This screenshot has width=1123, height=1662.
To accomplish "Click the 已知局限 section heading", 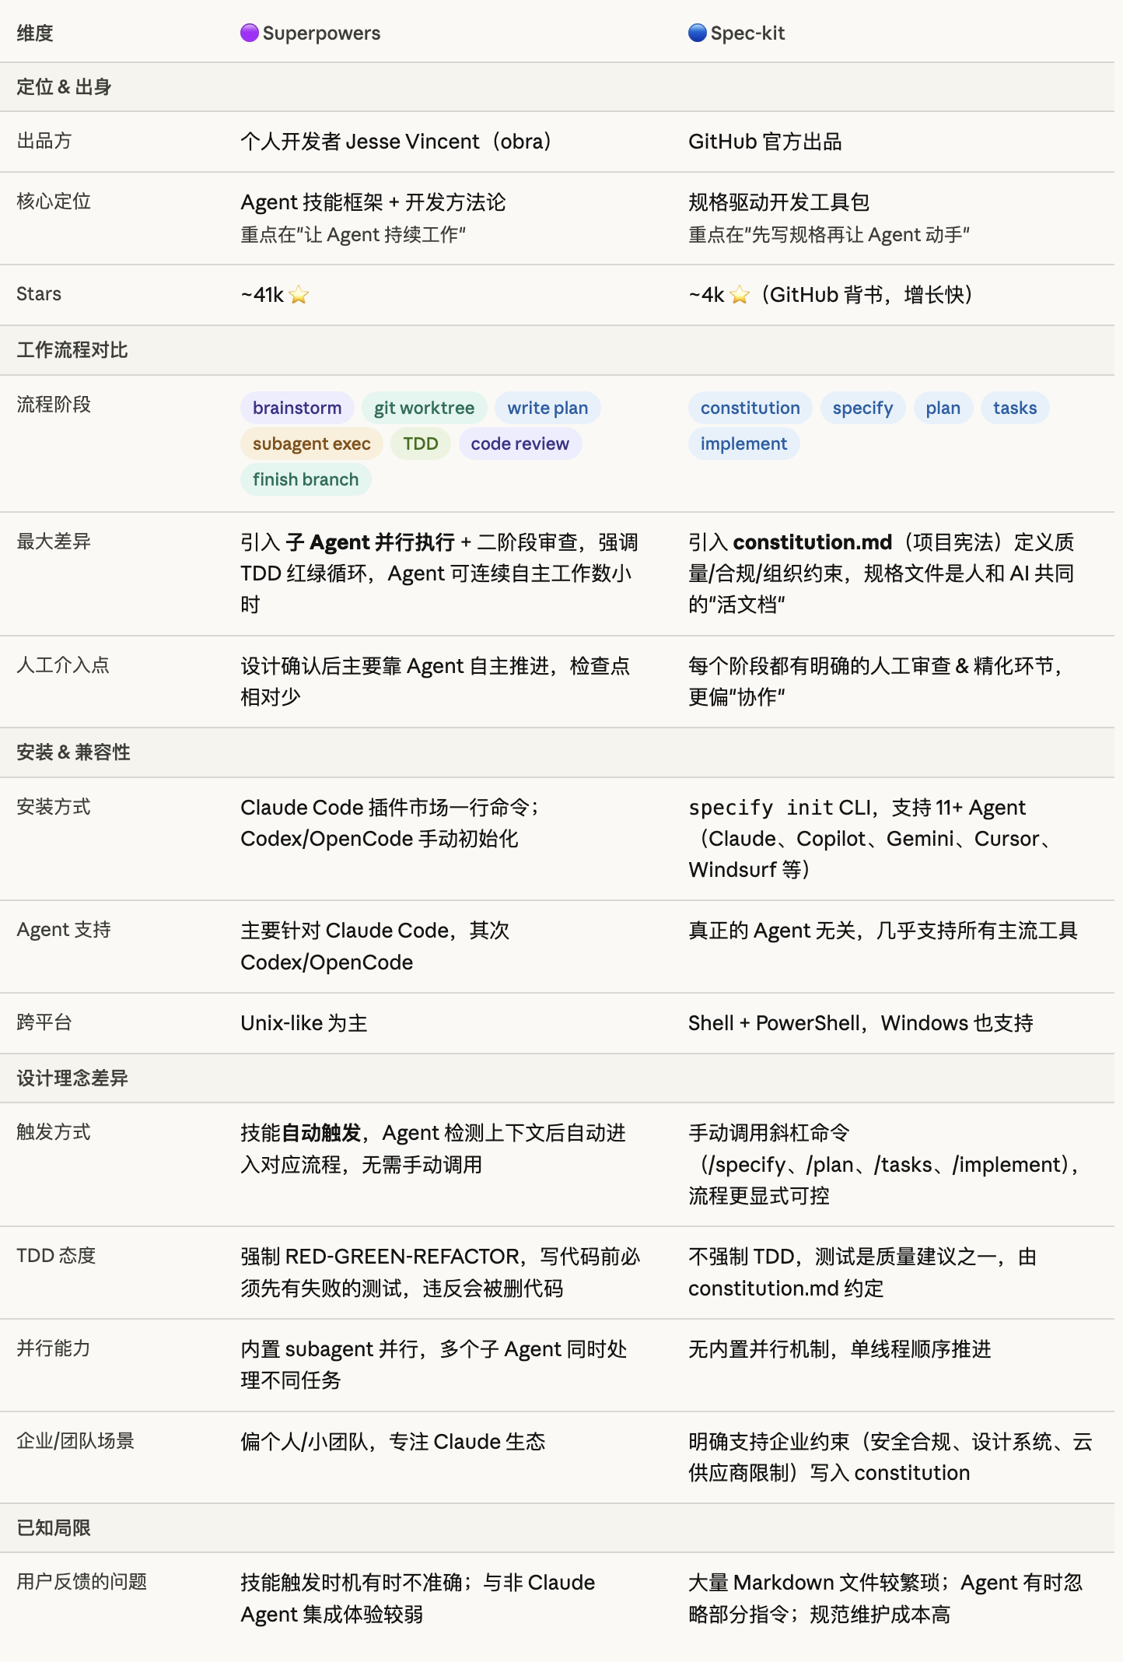I will (x=54, y=1527).
